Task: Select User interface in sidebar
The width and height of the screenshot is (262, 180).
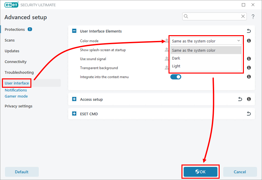Action: coord(17,83)
